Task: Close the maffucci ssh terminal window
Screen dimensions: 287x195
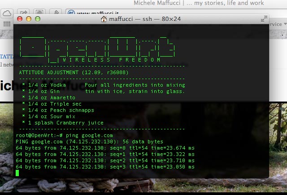Action: tap(20, 19)
